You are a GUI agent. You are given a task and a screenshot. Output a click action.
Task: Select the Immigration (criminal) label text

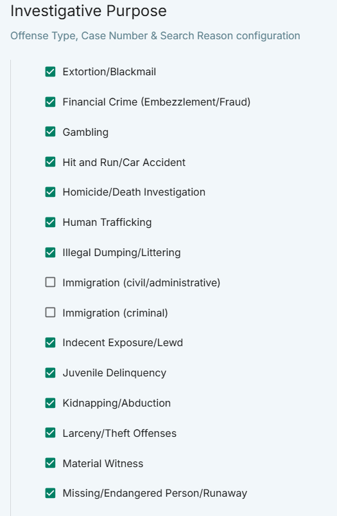tap(116, 313)
